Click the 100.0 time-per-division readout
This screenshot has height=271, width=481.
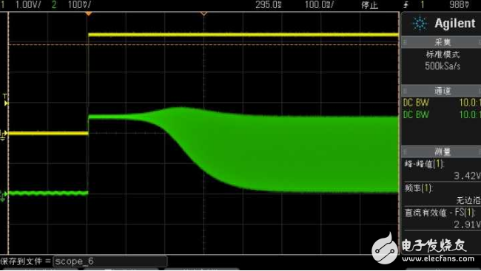click(x=319, y=4)
